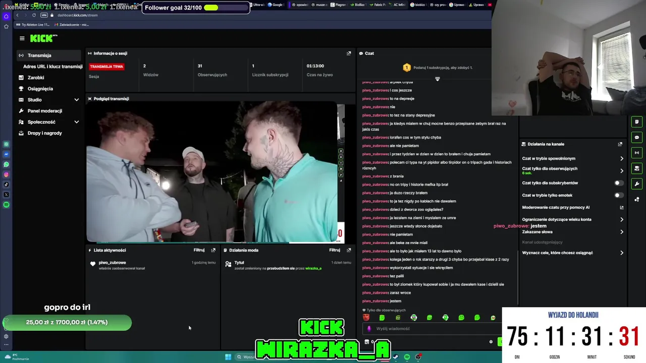The image size is (646, 363).
Task: Click the chat bubble icon in the right toolbar
Action: (x=637, y=137)
